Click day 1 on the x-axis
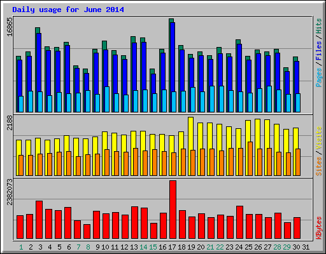 click(21, 247)
